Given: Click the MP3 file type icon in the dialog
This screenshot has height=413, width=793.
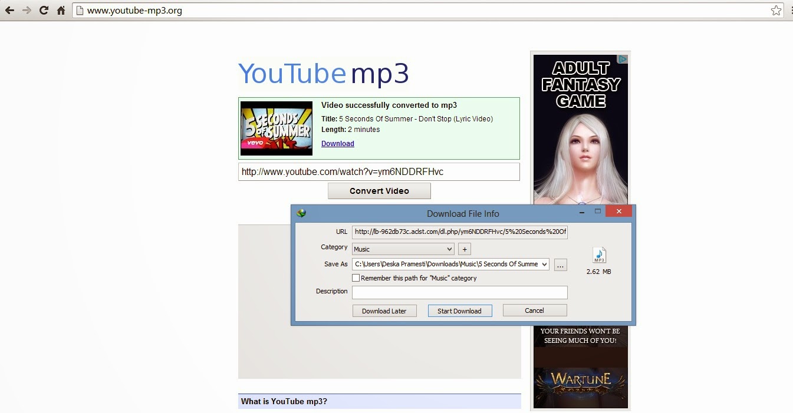Looking at the screenshot, I should [600, 256].
